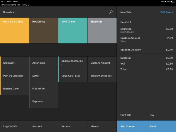Add an Americano to the order
The image size is (176, 132).
click(x=44, y=63)
